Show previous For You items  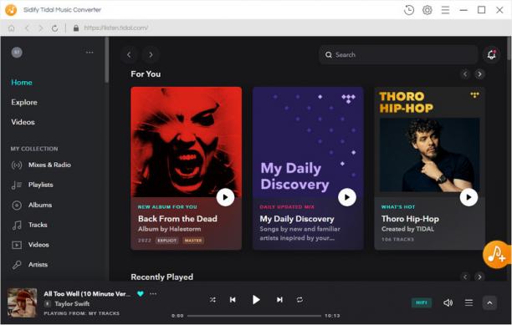[x=465, y=74]
